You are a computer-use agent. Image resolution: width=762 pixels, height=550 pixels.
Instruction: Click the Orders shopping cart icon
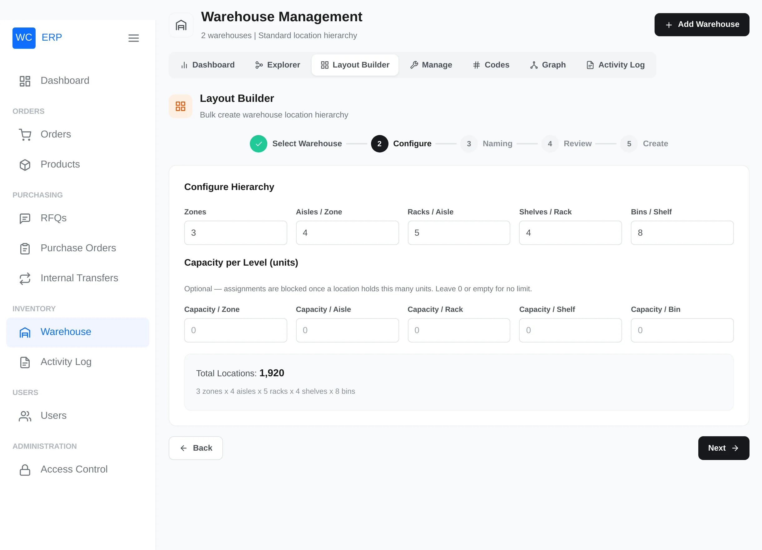coord(25,134)
